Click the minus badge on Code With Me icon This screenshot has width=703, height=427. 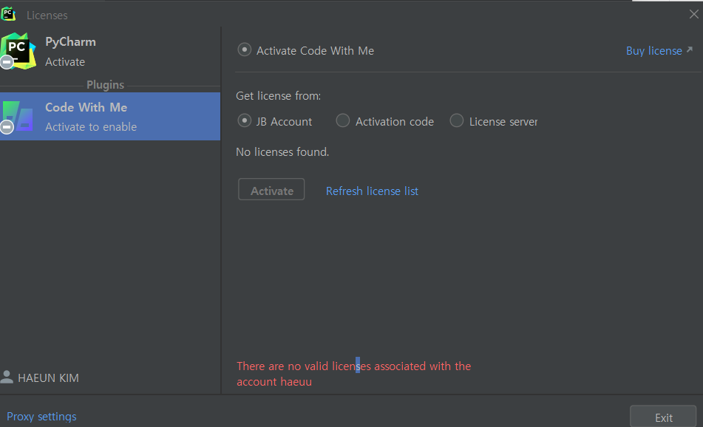click(7, 127)
